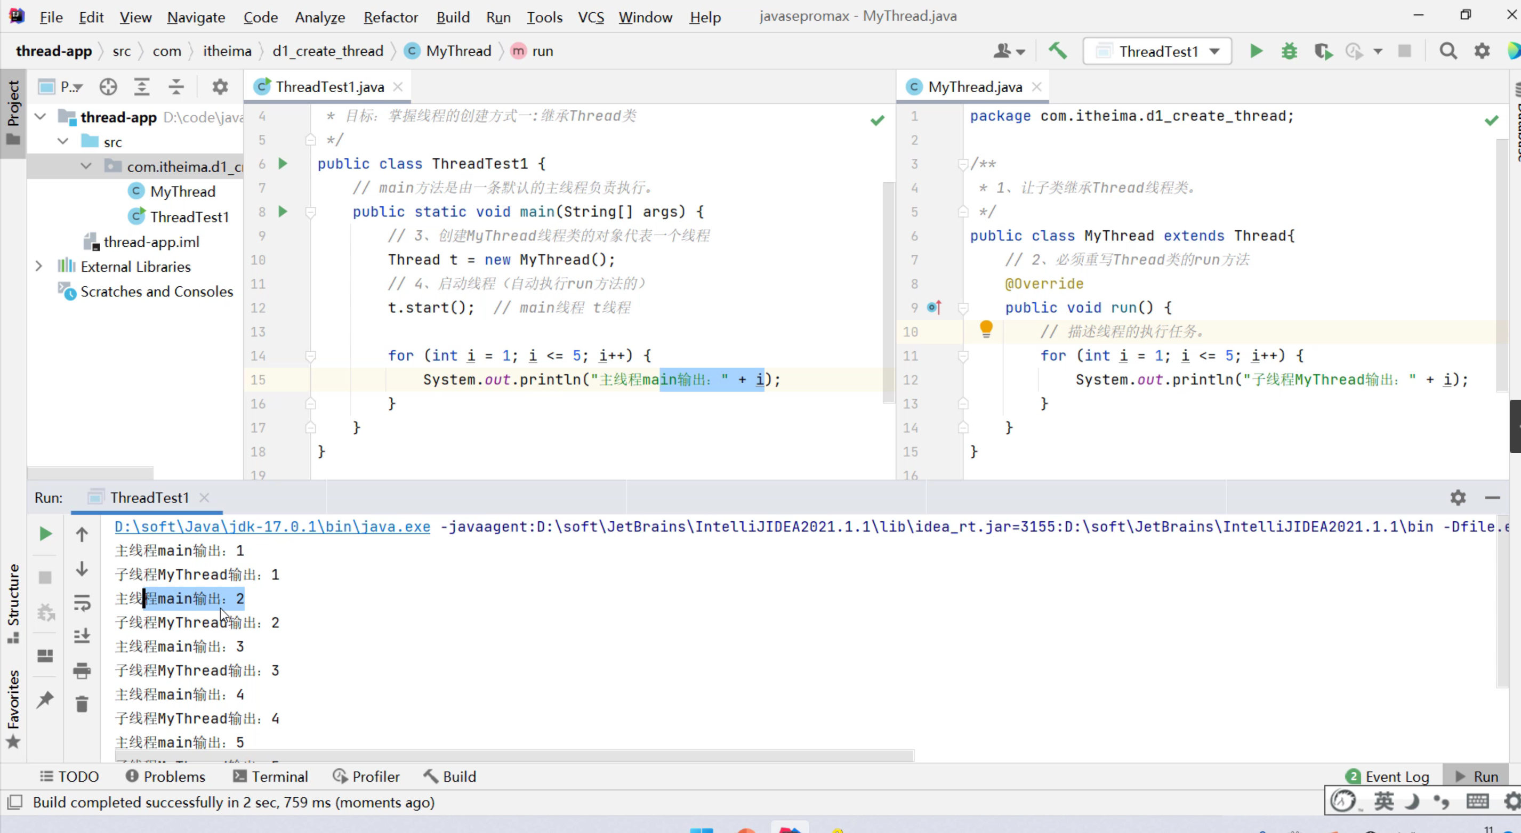The image size is (1521, 833).
Task: Start debugging with the bug icon
Action: click(1289, 51)
